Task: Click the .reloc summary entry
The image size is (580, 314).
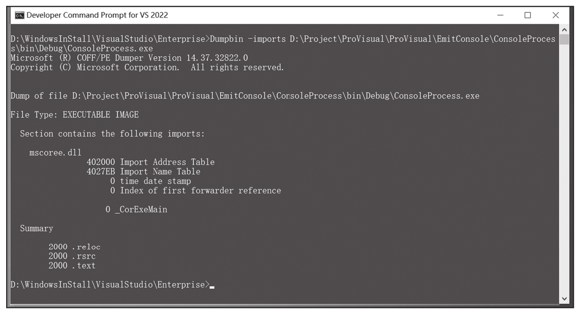Action: point(74,247)
